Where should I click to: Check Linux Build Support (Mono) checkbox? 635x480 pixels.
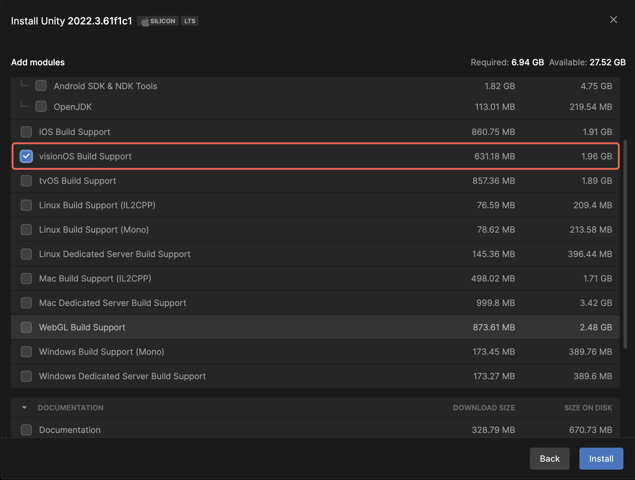click(x=26, y=230)
